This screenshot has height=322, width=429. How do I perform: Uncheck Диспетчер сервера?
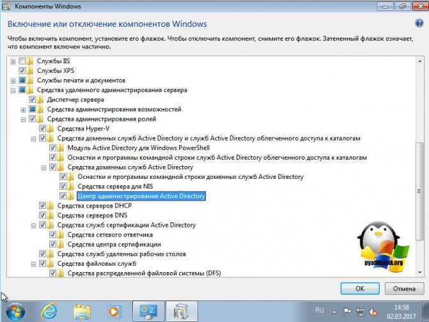[32, 100]
